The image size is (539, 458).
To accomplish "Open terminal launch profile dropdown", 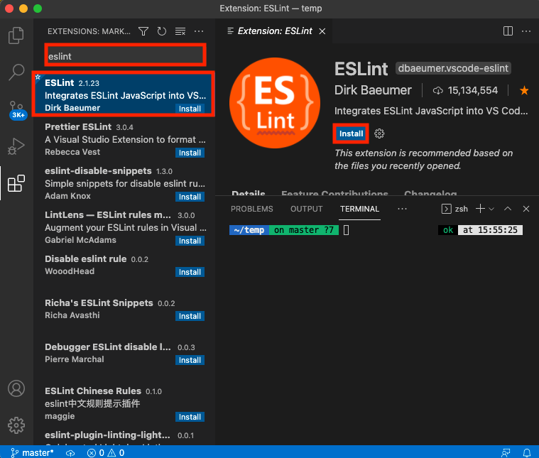I will point(491,209).
